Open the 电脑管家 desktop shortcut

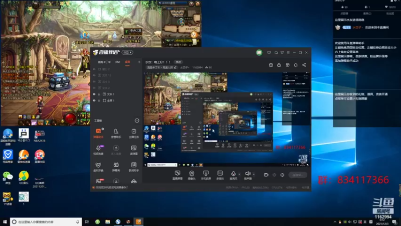coord(8,157)
